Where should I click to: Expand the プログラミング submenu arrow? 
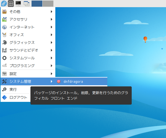pos(51,66)
